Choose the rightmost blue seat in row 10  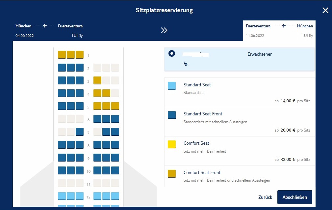click(x=115, y=170)
